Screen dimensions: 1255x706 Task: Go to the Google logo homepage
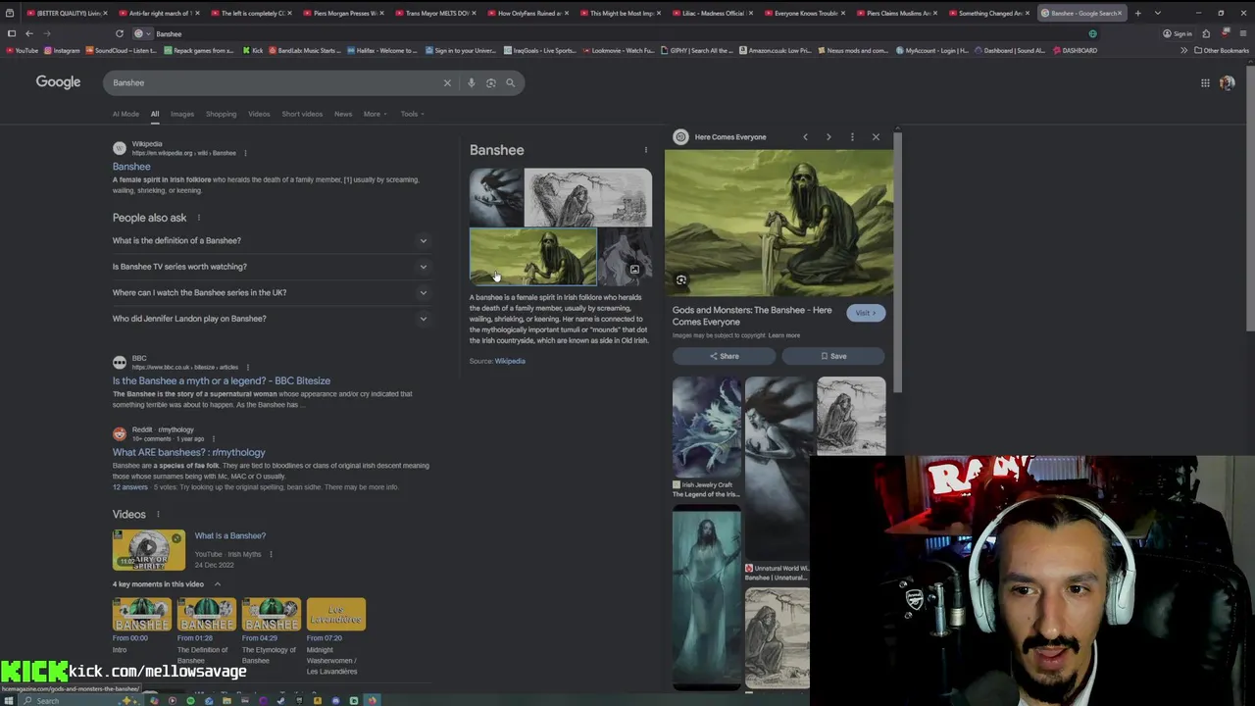58,82
